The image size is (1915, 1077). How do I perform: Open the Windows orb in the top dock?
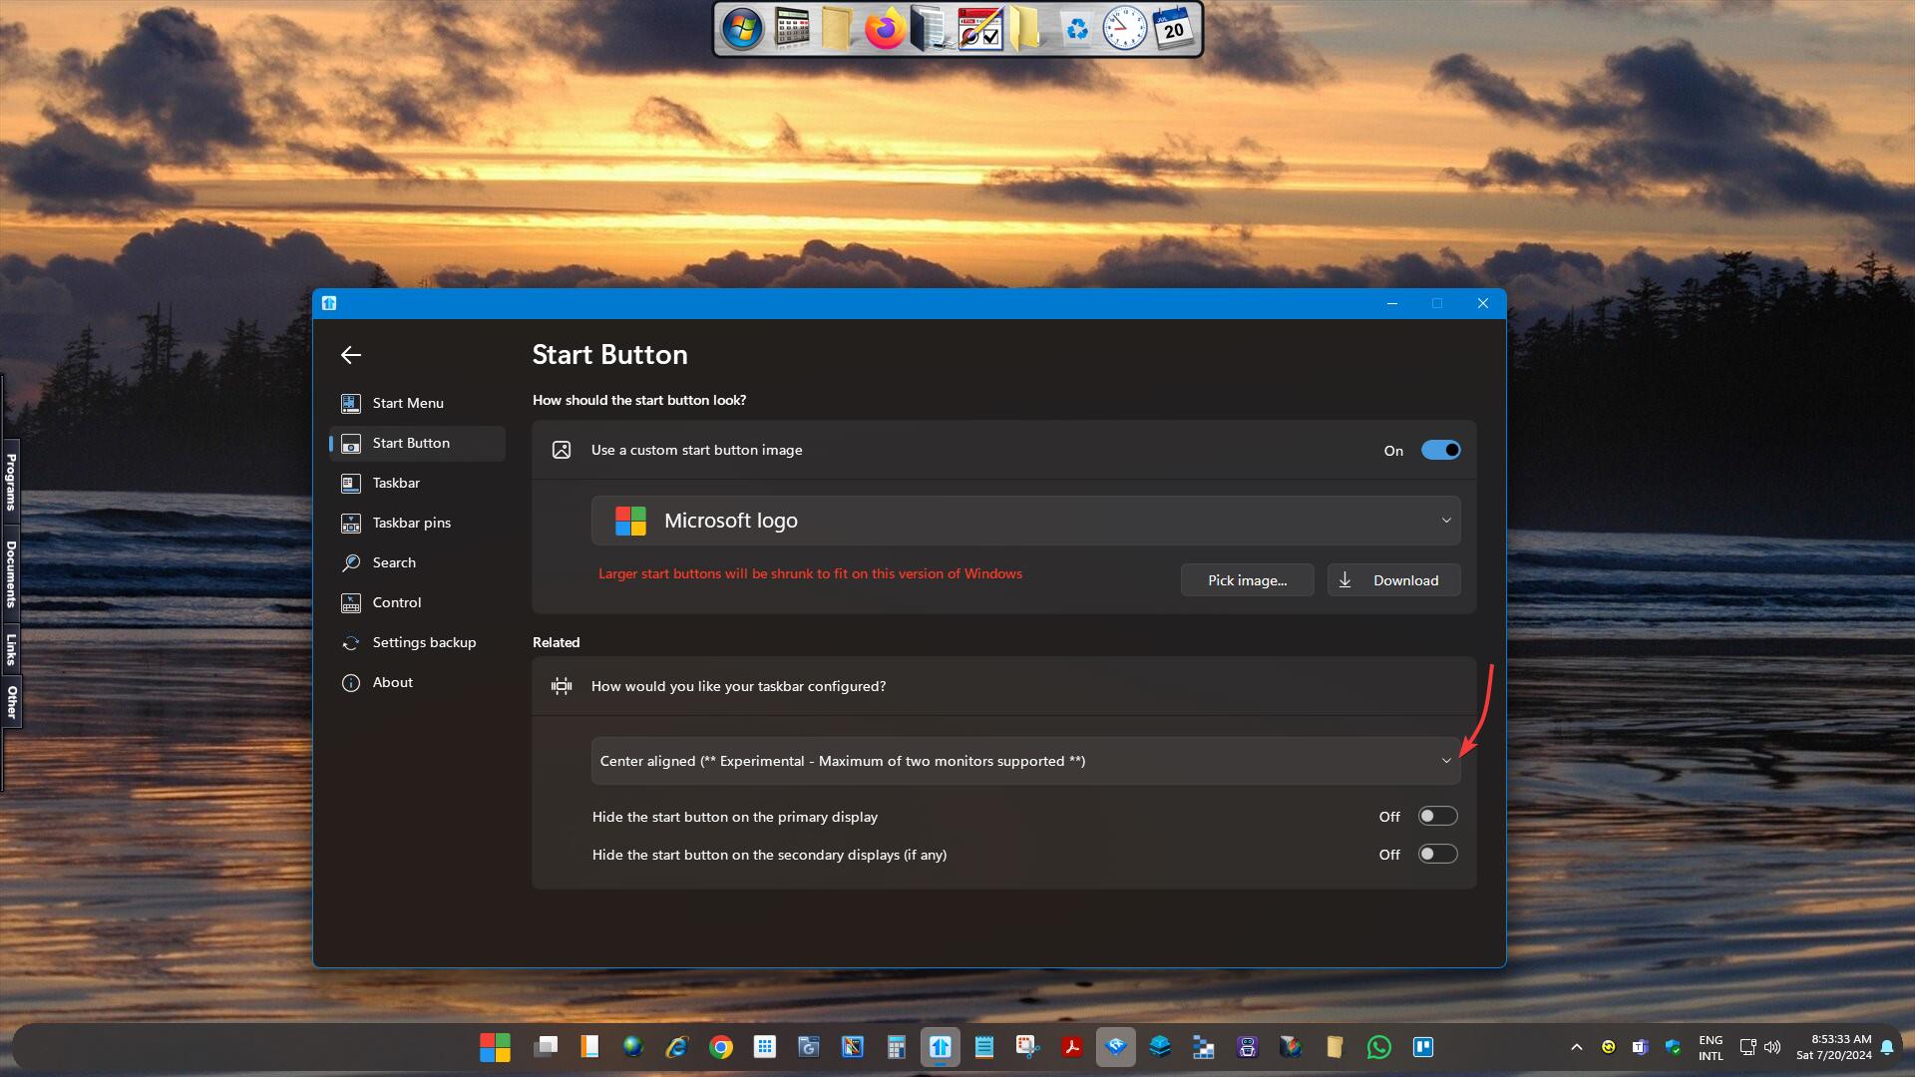pyautogui.click(x=742, y=29)
